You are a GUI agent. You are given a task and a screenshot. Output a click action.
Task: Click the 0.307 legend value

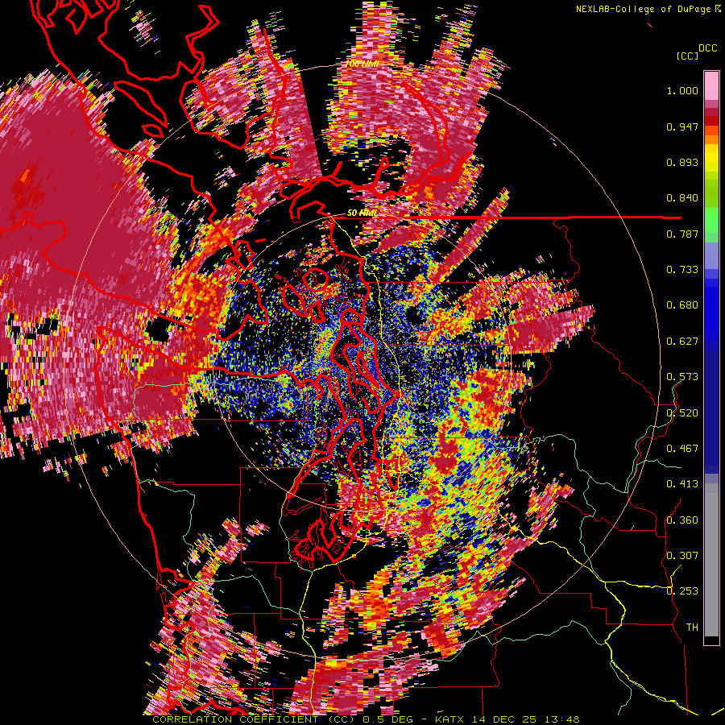682,555
